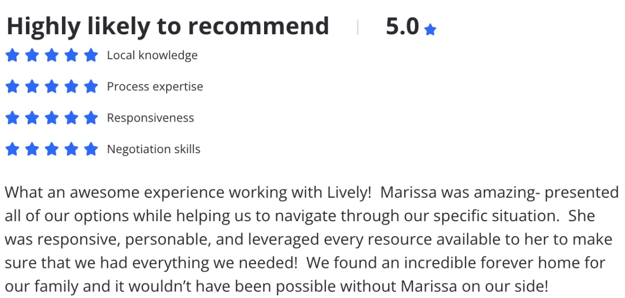Click the Process expertise label
This screenshot has height=298, width=625.
[x=155, y=87]
